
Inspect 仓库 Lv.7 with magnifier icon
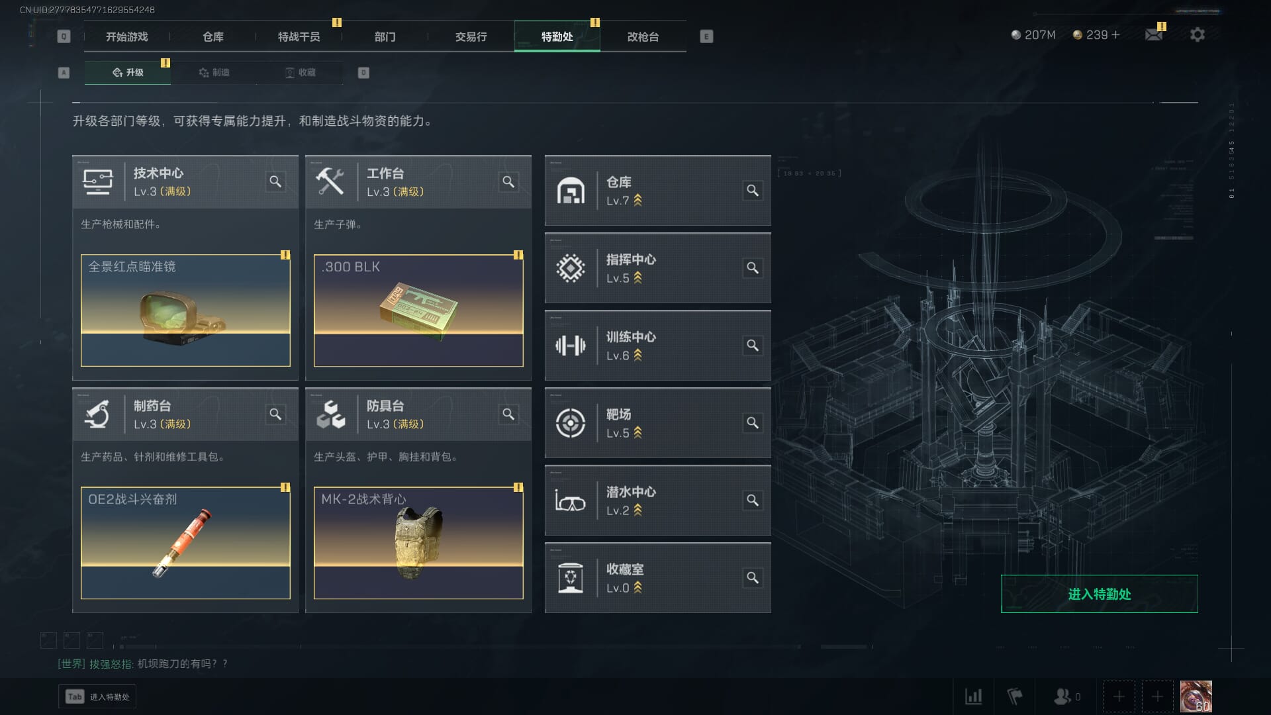(x=753, y=191)
